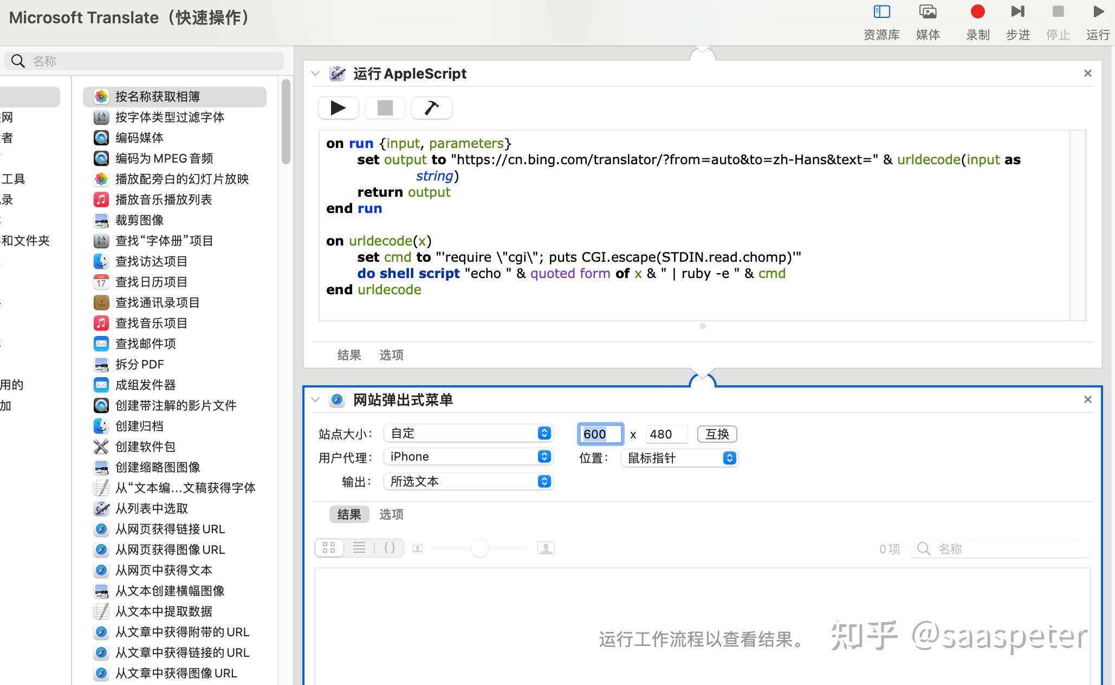
Task: Click the 步进 step button
Action: point(1017,22)
